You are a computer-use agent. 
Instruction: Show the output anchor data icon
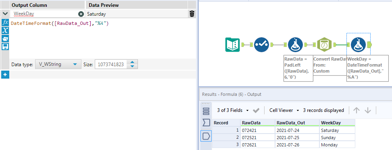pyautogui.click(x=206, y=136)
